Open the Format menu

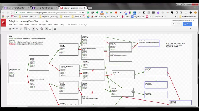34,25
